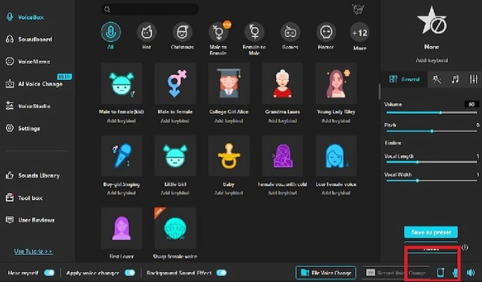Expand more categories with +12 More
This screenshot has height=282, width=482.
[x=360, y=32]
